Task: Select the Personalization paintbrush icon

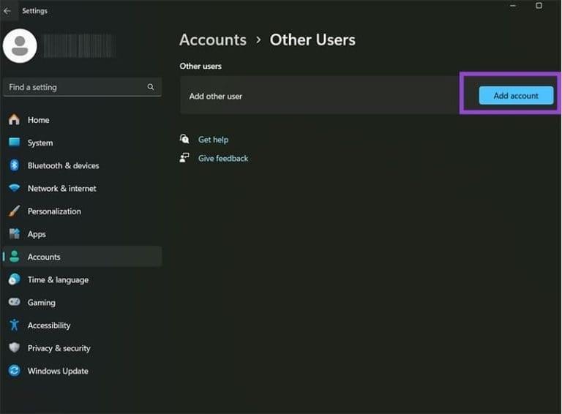Action: [14, 211]
